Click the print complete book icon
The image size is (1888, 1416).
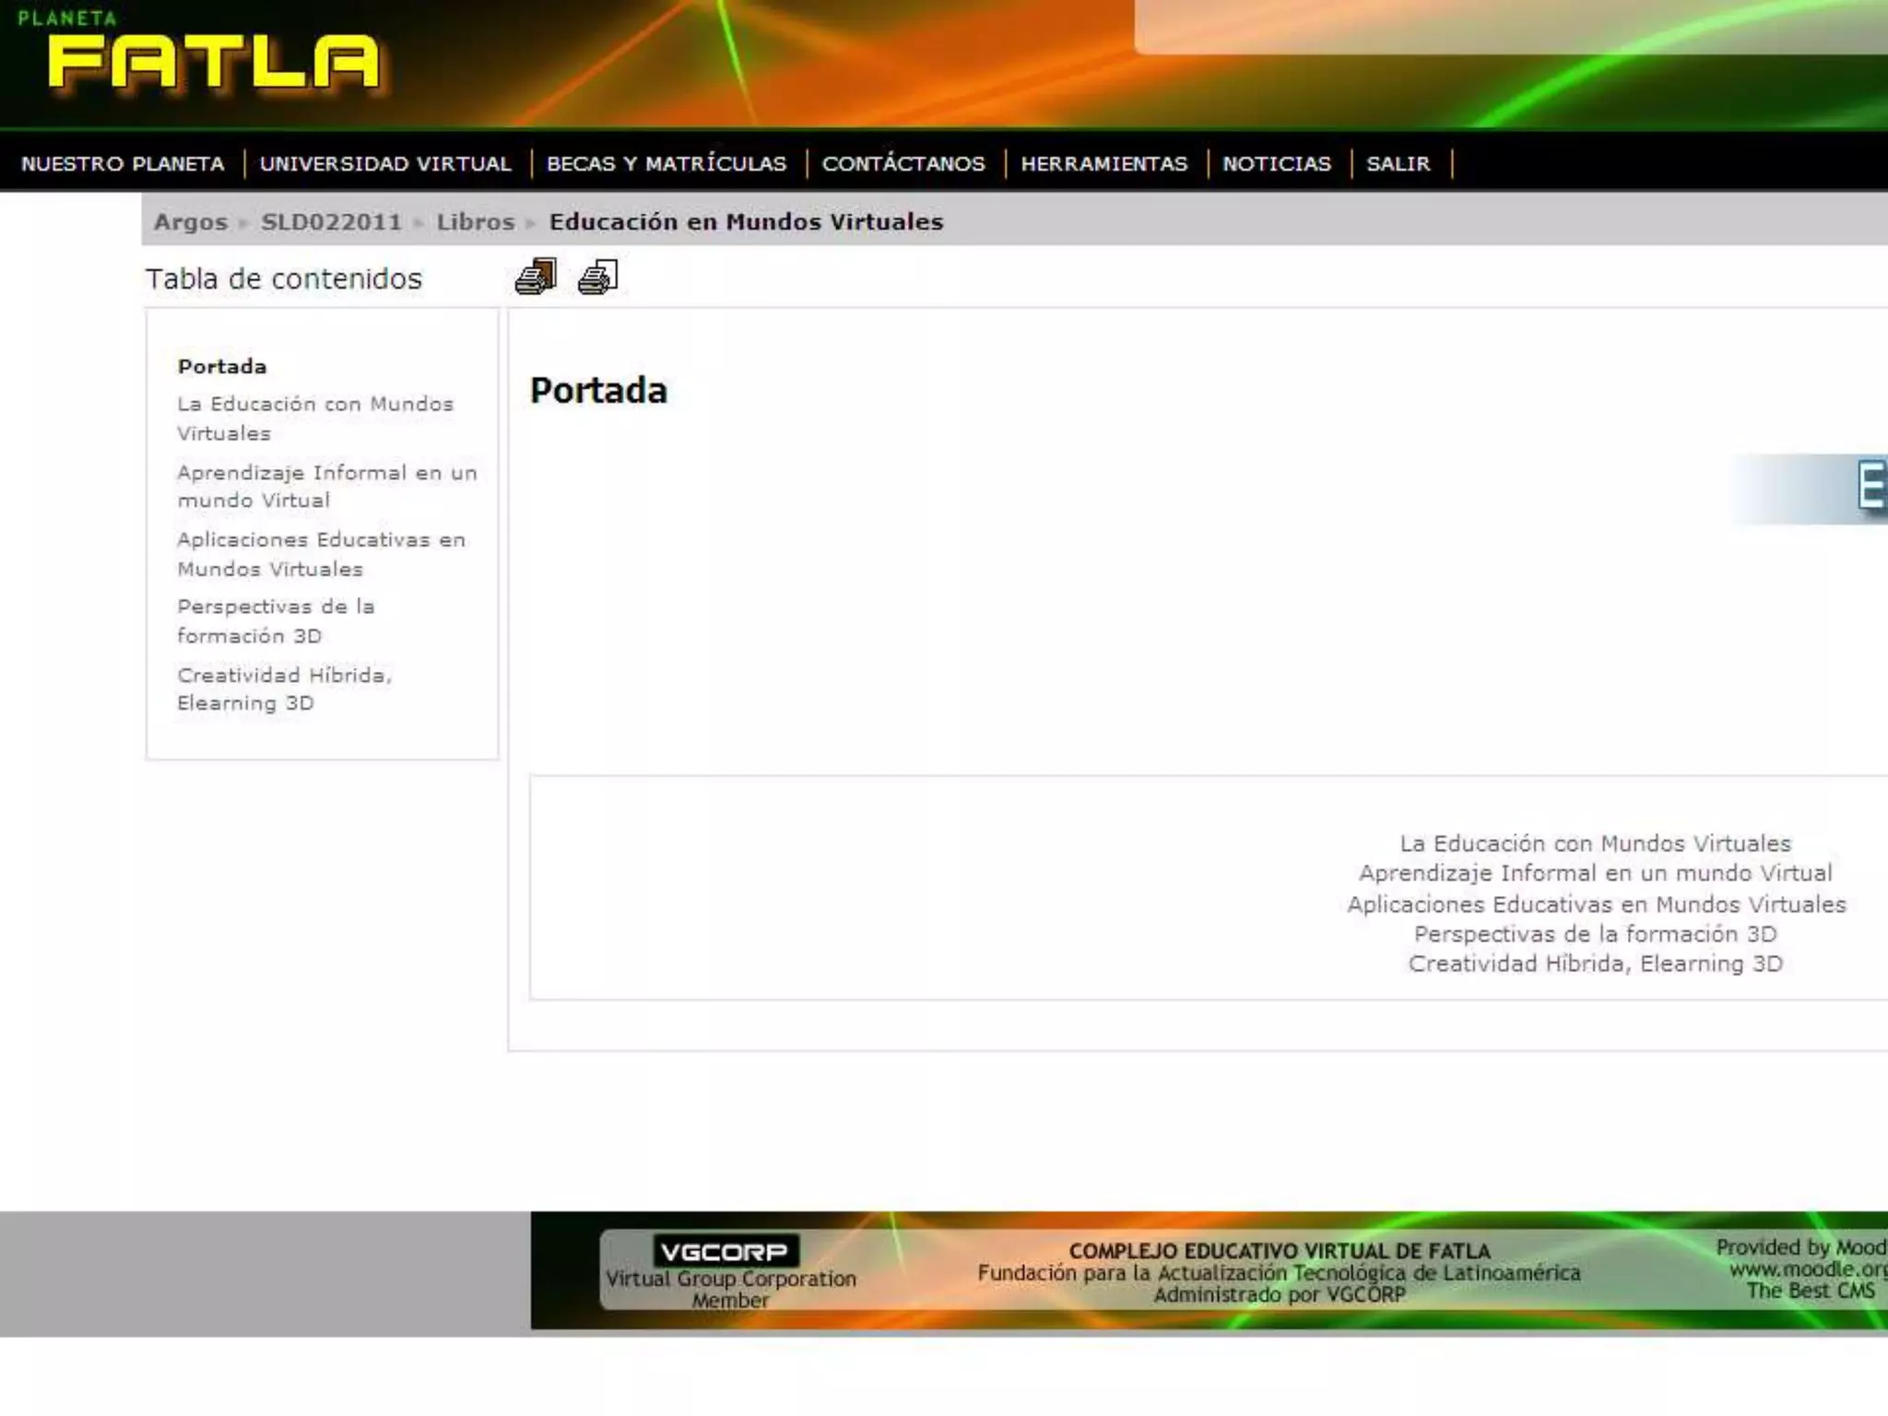click(x=536, y=277)
